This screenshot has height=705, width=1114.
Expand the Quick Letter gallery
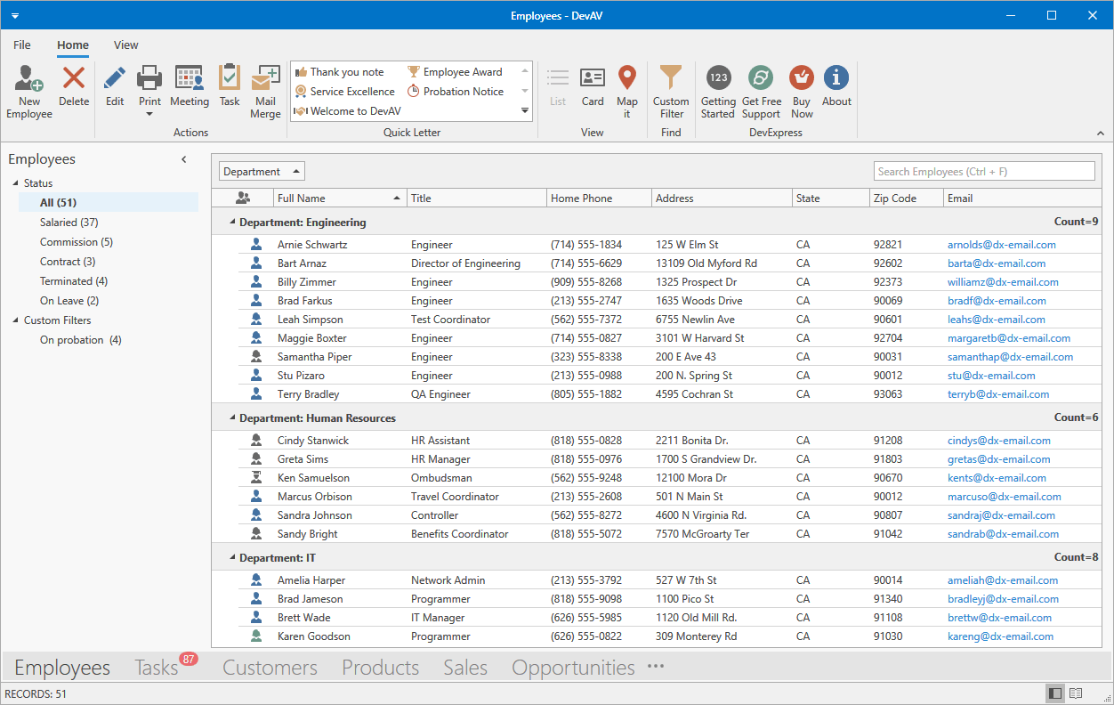525,111
